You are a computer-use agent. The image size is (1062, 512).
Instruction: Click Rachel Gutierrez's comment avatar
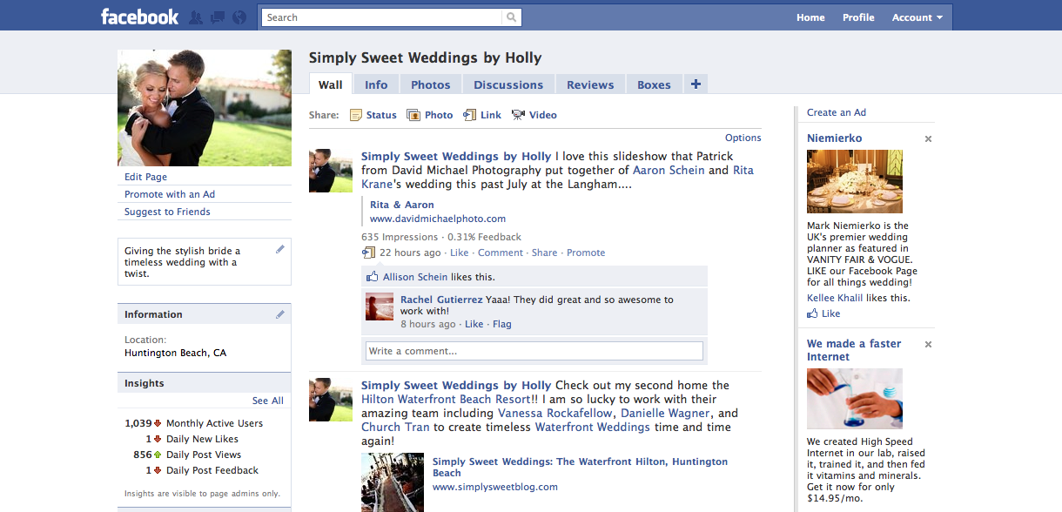click(x=380, y=307)
